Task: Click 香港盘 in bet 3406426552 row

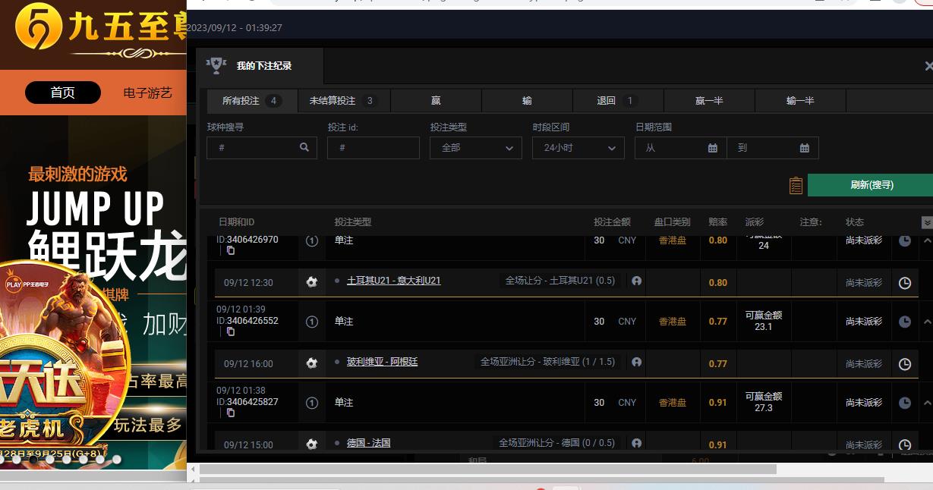Action: tap(672, 322)
